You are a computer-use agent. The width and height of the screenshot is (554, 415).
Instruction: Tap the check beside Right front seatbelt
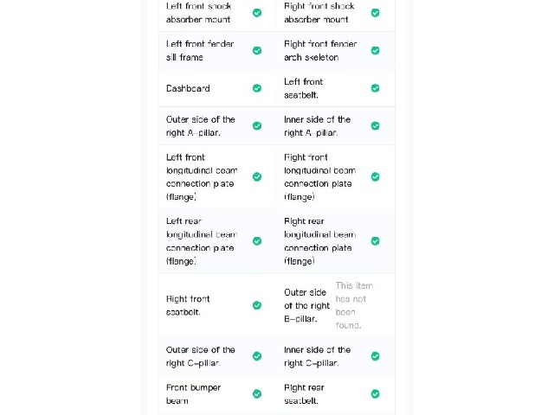257,305
